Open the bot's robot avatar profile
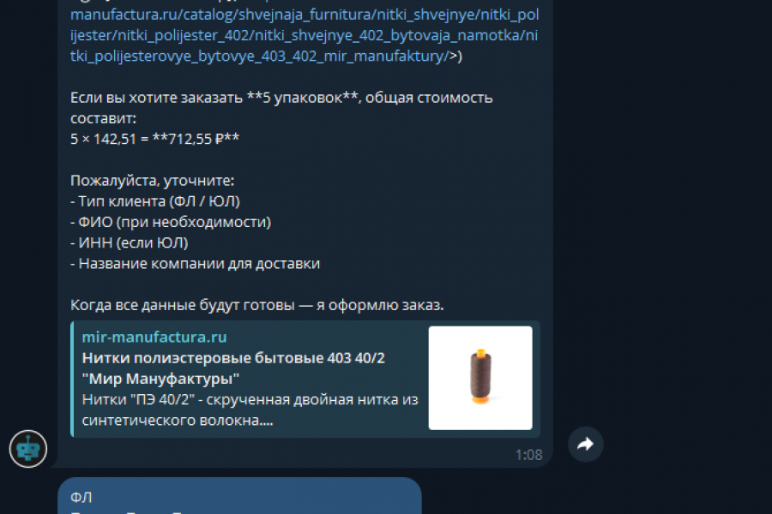 [28, 449]
